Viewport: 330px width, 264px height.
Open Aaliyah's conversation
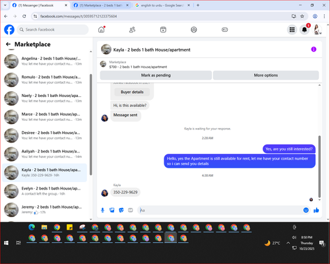tap(44, 154)
